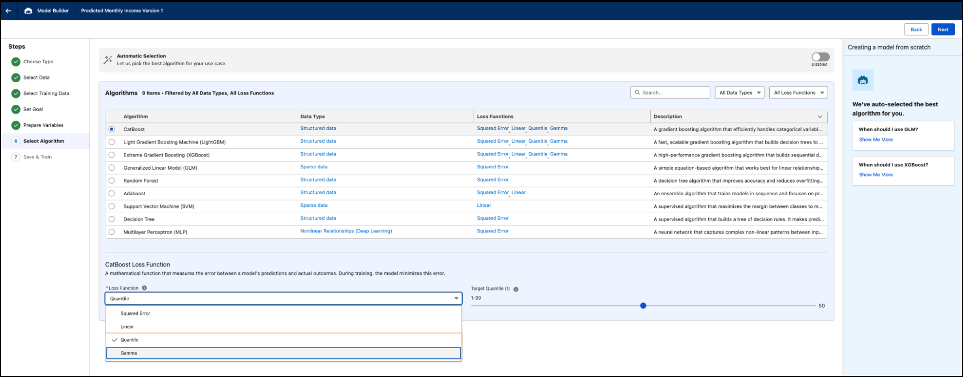Click the Automatic Selection magic wand icon

(x=108, y=60)
